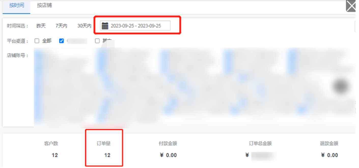Click the 时间筛选 label
This screenshot has width=359, height=168.
click(x=18, y=26)
